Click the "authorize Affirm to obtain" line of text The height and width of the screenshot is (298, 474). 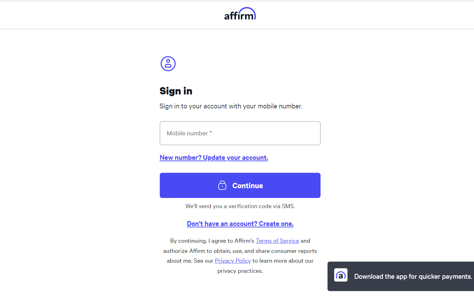240,251
